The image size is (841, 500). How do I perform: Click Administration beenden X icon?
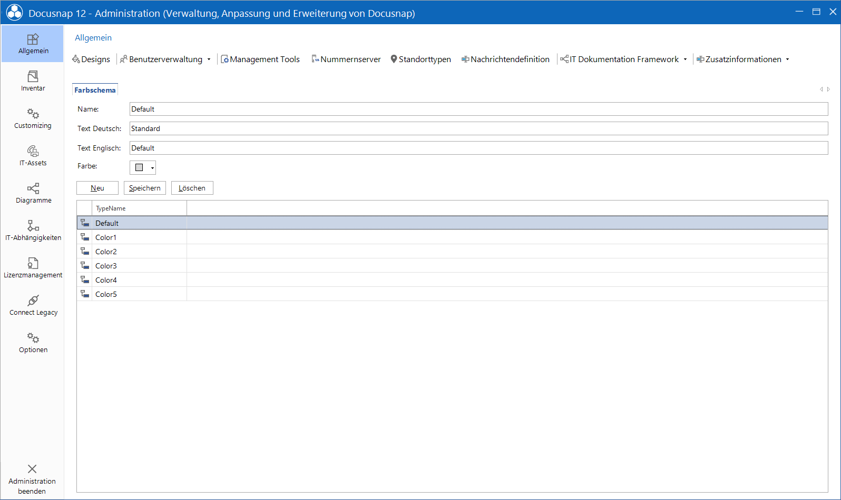32,469
